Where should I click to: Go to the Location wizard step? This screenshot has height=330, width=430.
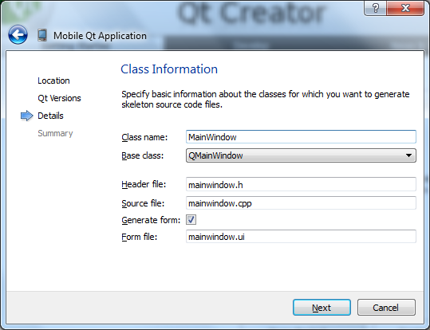click(x=53, y=81)
